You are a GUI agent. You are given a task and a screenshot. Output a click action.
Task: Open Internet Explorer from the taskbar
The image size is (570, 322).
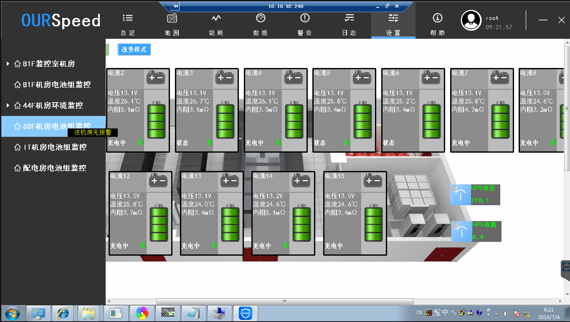(x=64, y=313)
